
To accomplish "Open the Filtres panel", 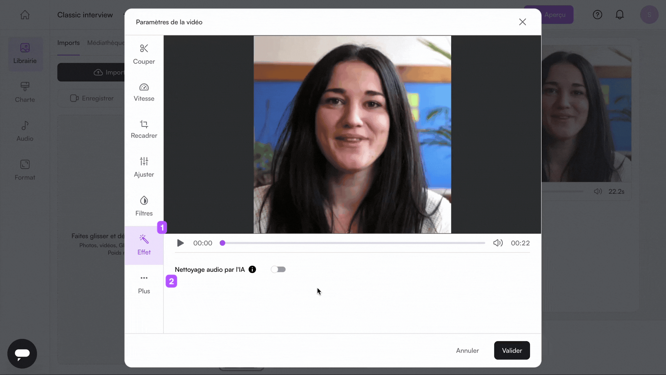I will pyautogui.click(x=144, y=206).
